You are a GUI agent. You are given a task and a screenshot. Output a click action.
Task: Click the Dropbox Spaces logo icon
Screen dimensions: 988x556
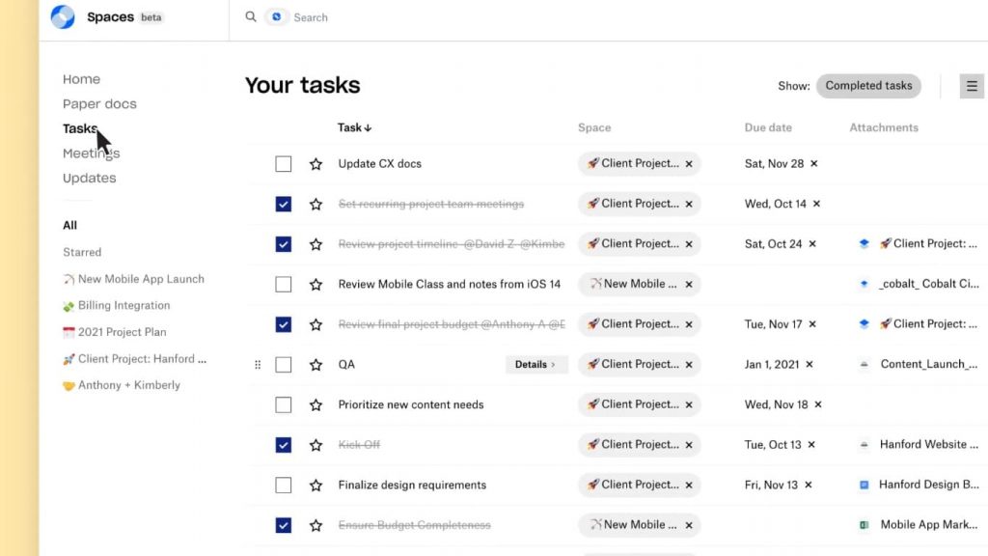click(x=63, y=17)
